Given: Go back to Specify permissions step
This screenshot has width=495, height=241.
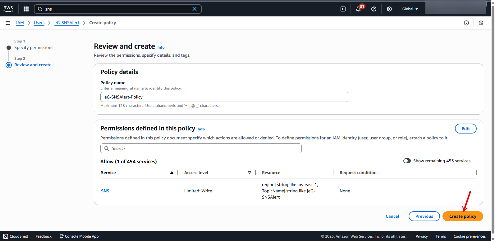Looking at the screenshot, I should (x=34, y=47).
